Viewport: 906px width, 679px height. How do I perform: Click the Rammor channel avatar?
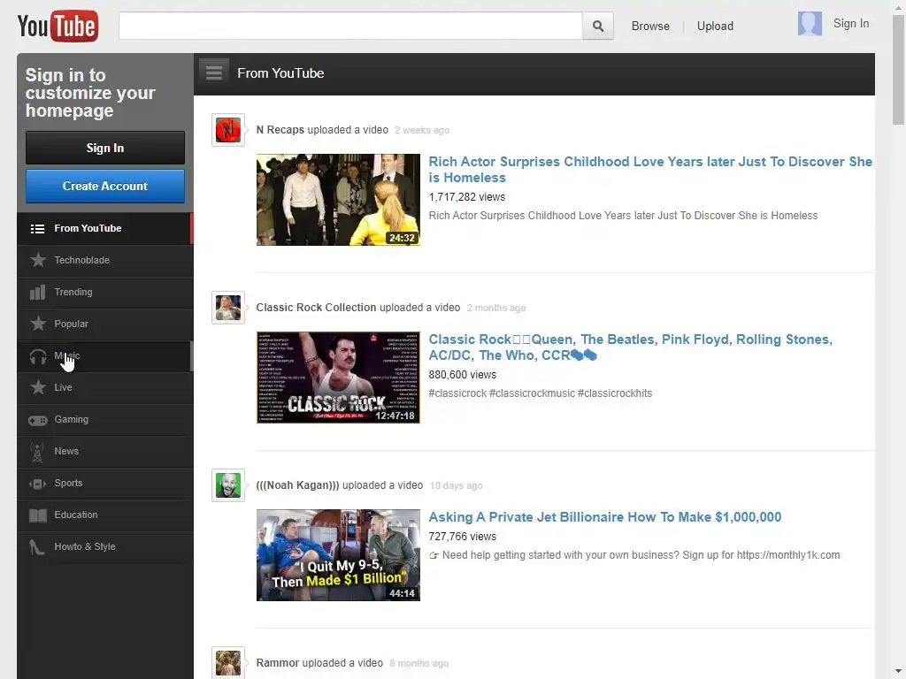point(228,663)
